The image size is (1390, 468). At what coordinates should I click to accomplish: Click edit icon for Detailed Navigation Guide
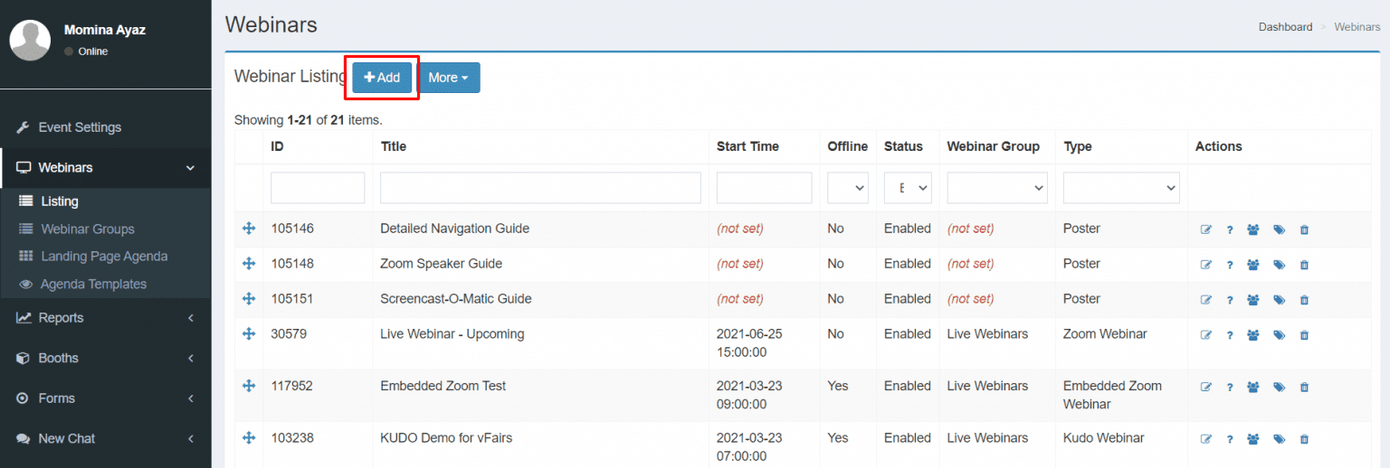click(1205, 229)
